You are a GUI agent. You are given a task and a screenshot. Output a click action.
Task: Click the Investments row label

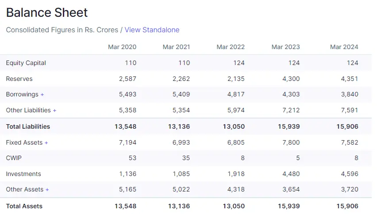[x=23, y=174]
